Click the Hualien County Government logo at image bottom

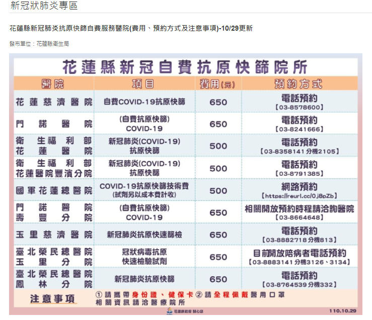tap(185, 311)
